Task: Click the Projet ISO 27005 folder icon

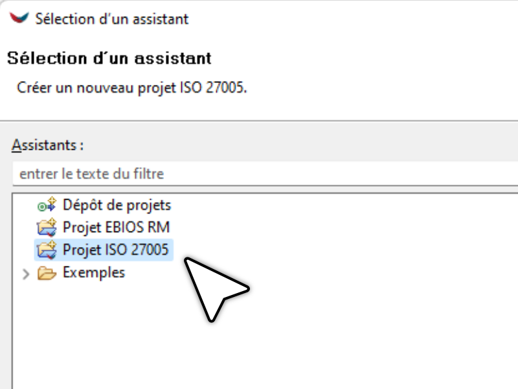Action: click(x=47, y=250)
